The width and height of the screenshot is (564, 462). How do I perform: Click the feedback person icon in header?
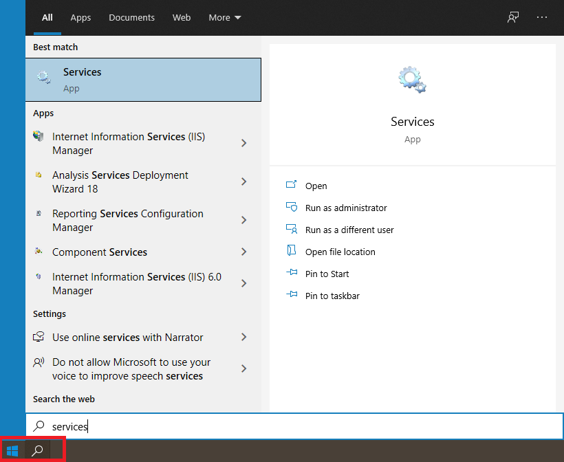tap(513, 17)
